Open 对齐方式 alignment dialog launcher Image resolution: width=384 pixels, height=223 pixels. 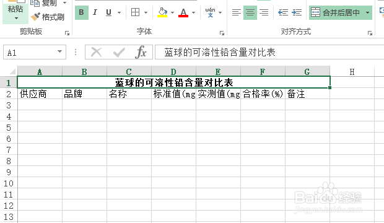pyautogui.click(x=370, y=33)
